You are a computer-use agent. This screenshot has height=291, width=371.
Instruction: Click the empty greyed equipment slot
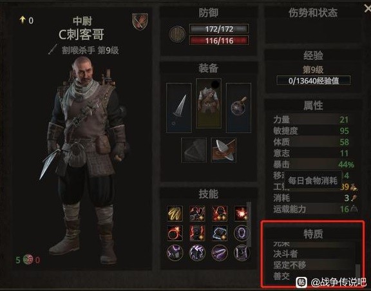194,150
